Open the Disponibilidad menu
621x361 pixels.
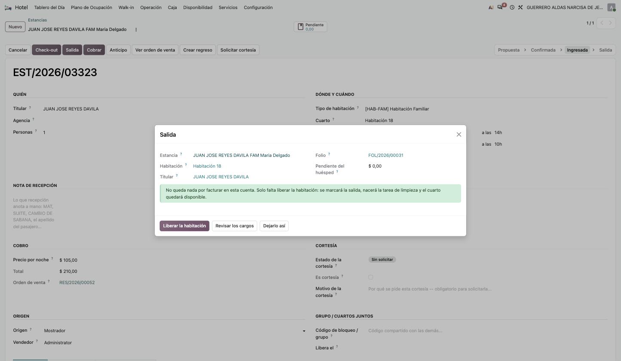click(198, 7)
